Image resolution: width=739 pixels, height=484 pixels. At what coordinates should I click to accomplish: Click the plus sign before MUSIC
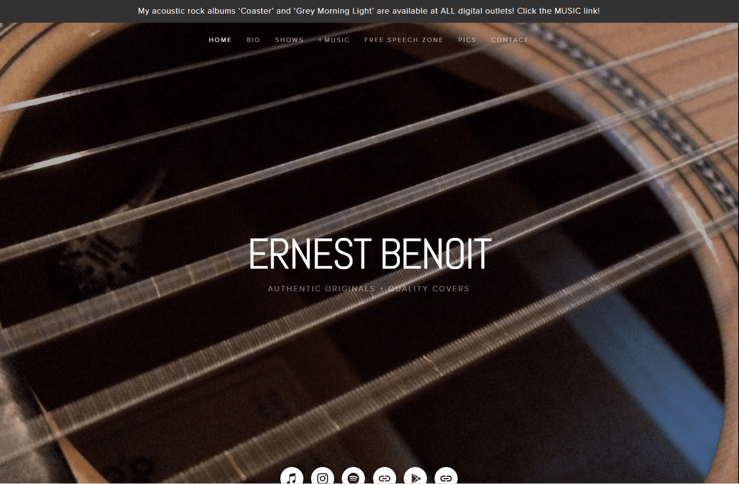(x=320, y=40)
